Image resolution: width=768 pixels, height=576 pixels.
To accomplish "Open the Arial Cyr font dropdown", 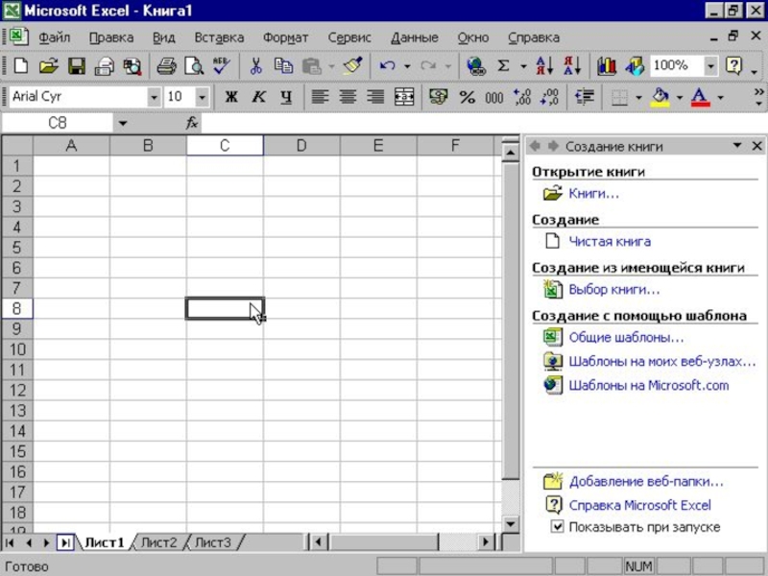I will [154, 97].
